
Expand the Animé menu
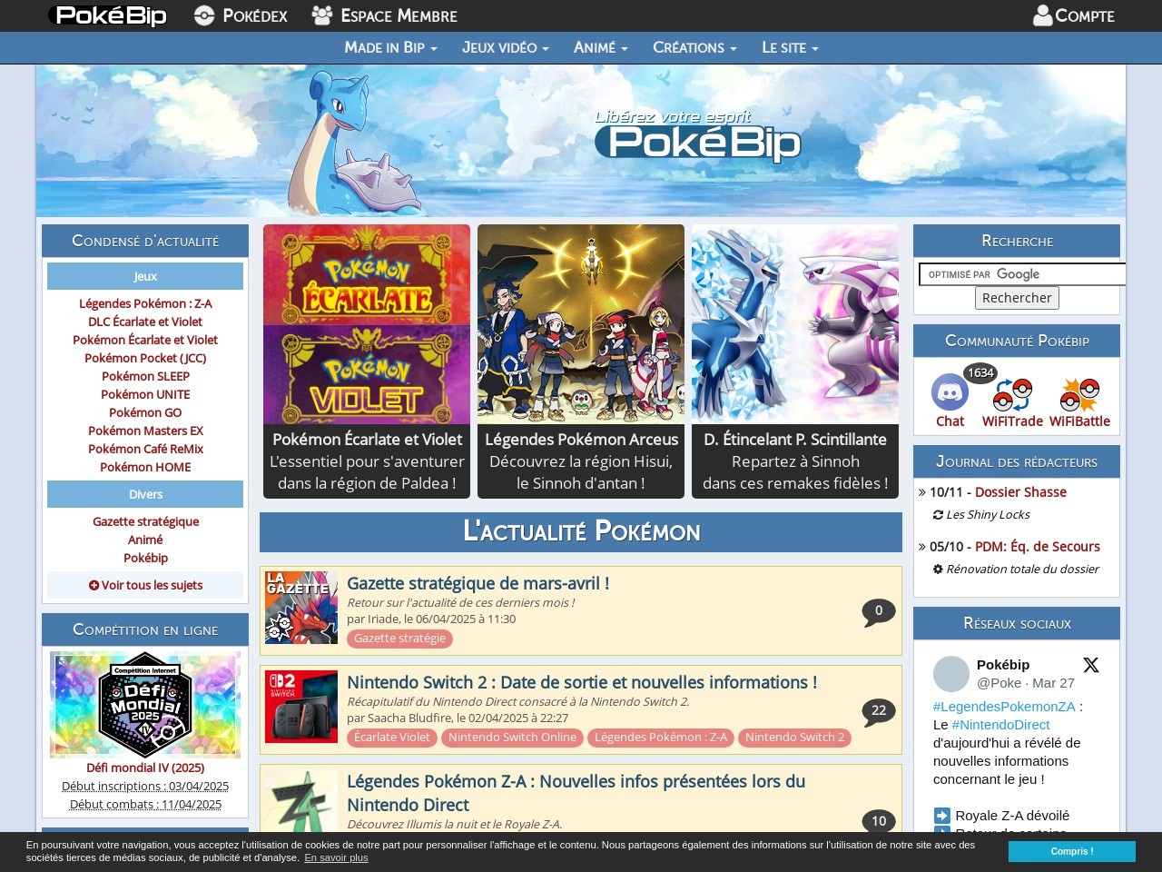pos(600,47)
